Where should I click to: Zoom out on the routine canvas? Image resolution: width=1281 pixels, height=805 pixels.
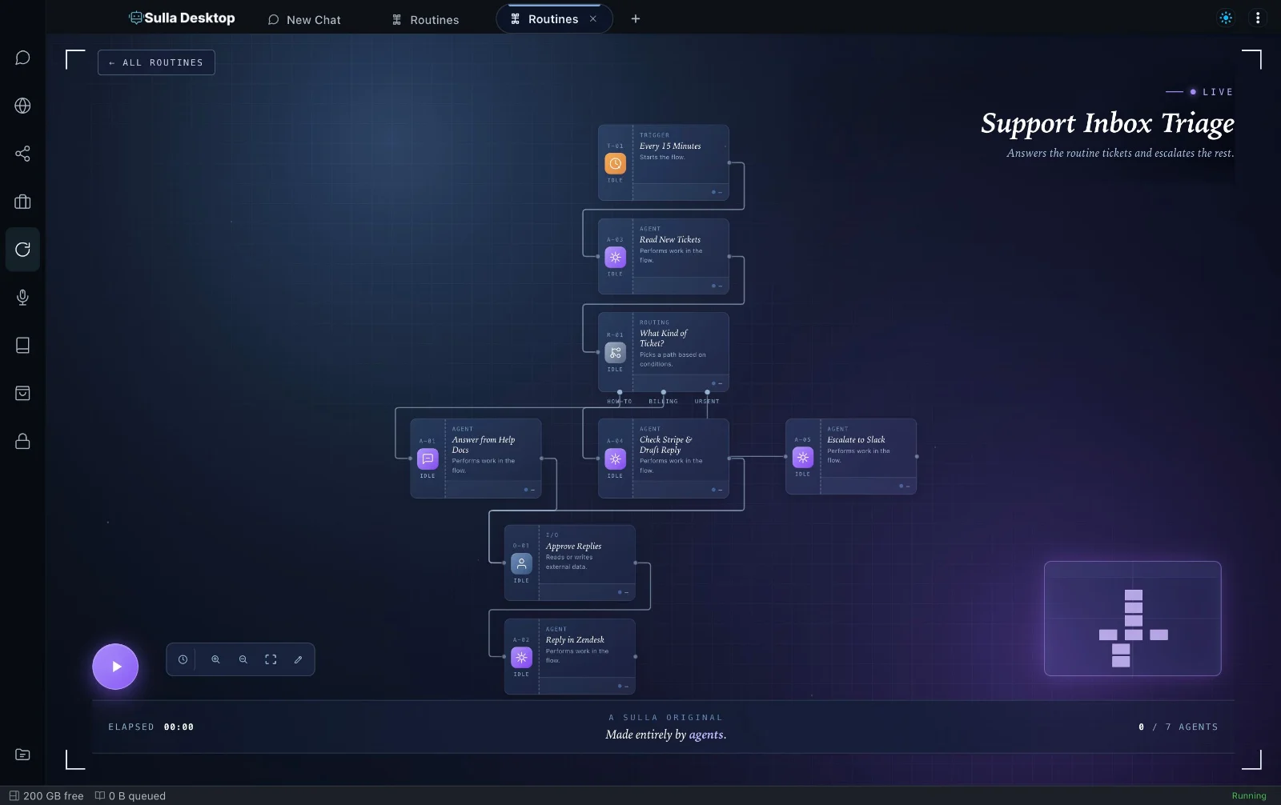pyautogui.click(x=243, y=659)
